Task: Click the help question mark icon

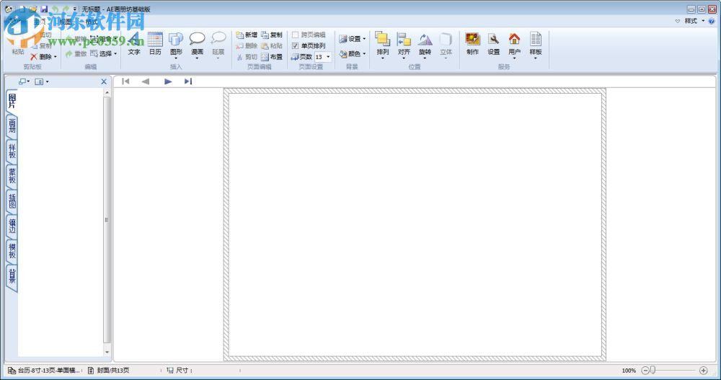Action: coord(712,21)
